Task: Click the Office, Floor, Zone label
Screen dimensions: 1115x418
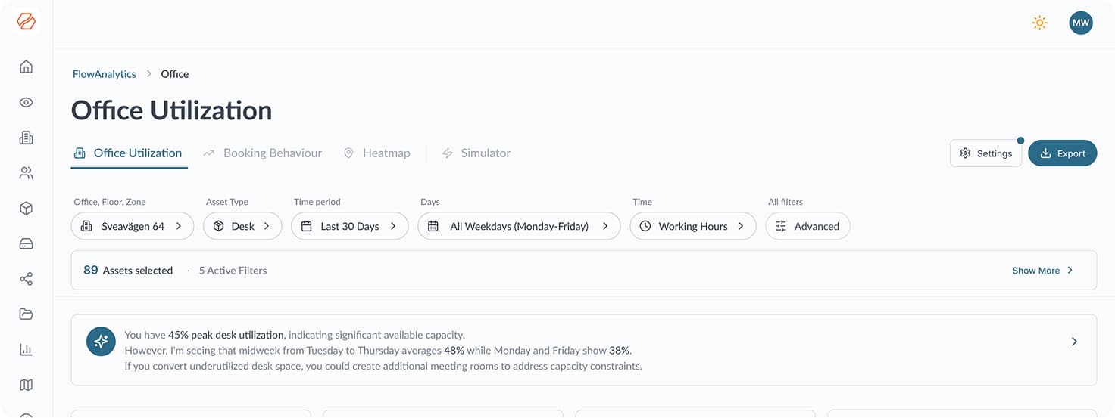Action: pyautogui.click(x=110, y=202)
